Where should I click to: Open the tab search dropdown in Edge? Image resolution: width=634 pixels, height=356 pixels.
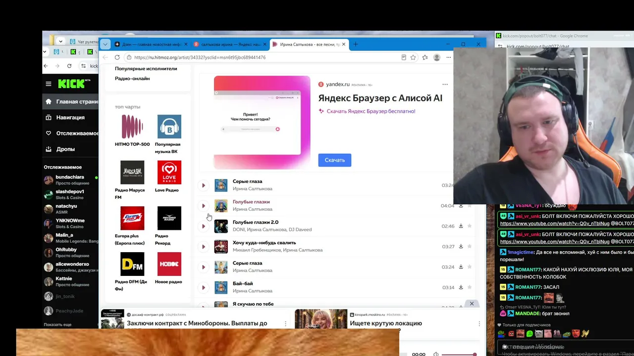point(105,44)
